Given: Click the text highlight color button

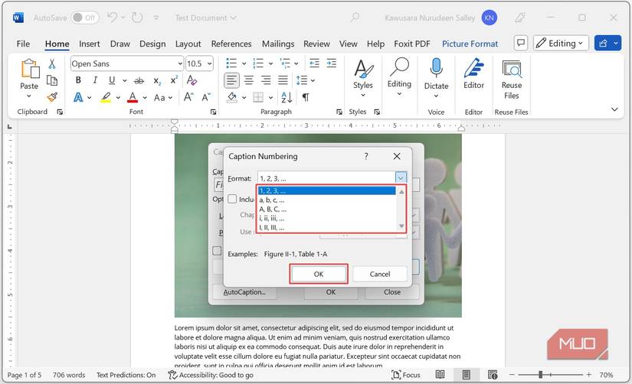Looking at the screenshot, I should pos(106,97).
